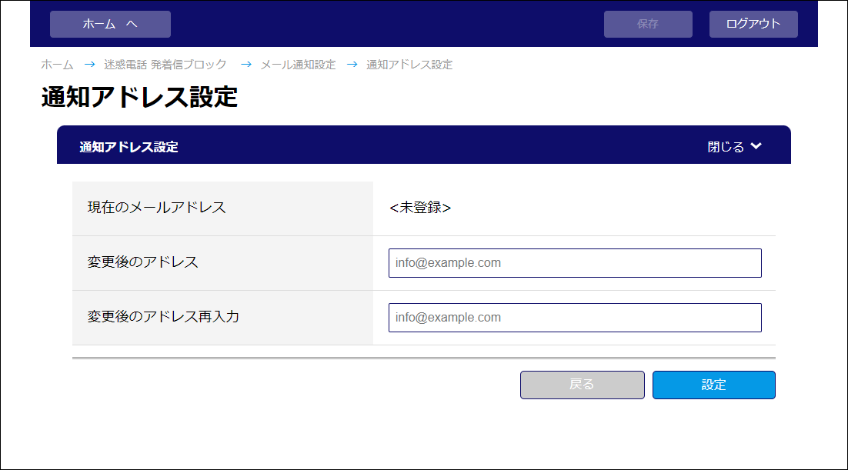Image resolution: width=848 pixels, height=470 pixels.
Task: Open the ホーム dropdown menu
Action: click(x=110, y=24)
